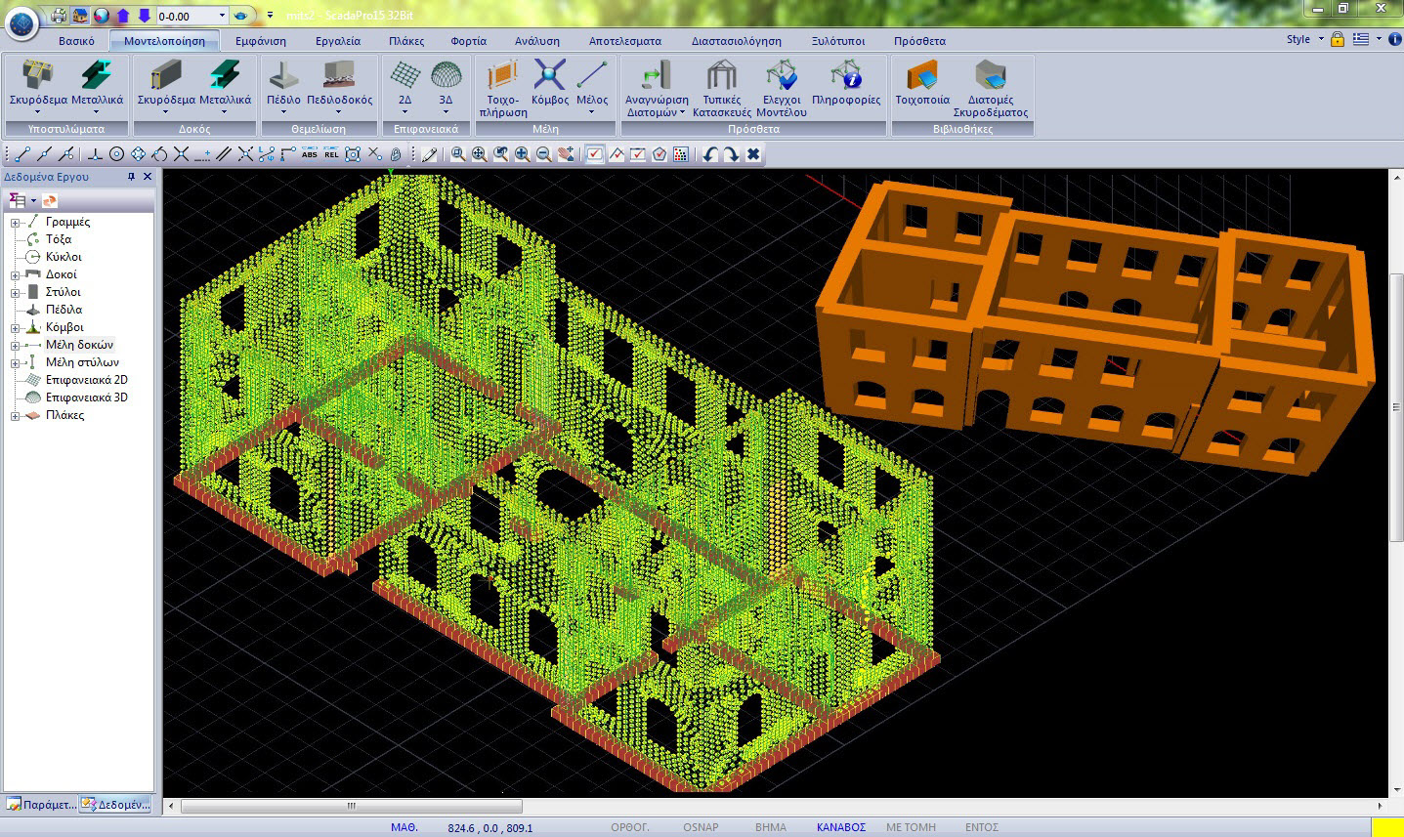The width and height of the screenshot is (1404, 837).
Task: Select Τοιχοπλήρωση wall infill tool
Action: coord(502,90)
